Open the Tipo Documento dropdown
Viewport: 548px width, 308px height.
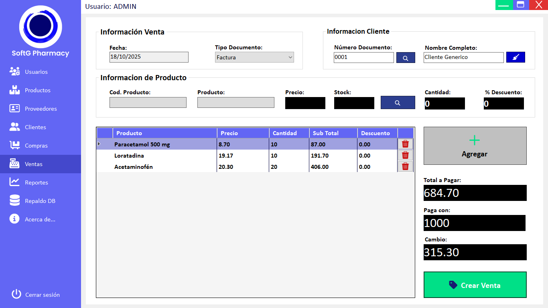coord(254,57)
